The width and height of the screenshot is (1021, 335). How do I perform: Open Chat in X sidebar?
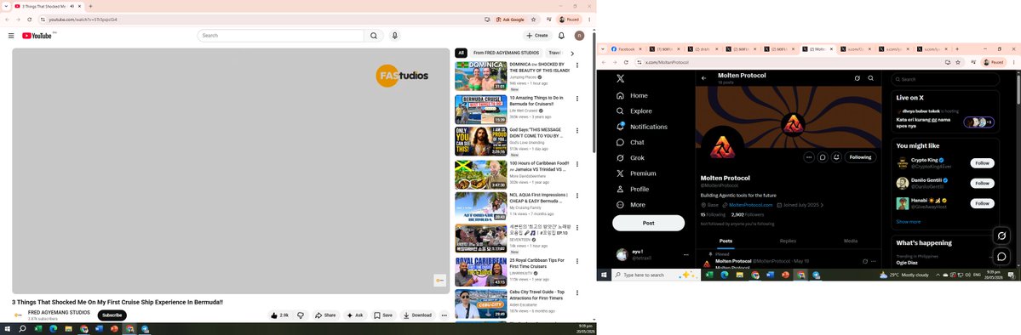click(630, 143)
